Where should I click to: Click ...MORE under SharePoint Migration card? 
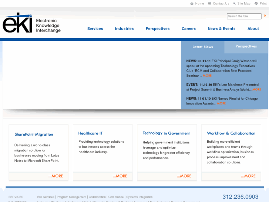[x=56, y=176]
